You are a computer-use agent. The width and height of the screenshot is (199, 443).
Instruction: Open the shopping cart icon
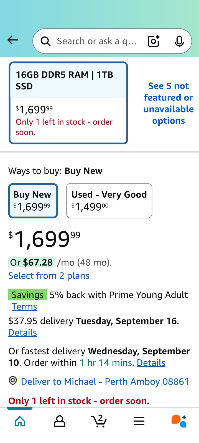(99, 421)
